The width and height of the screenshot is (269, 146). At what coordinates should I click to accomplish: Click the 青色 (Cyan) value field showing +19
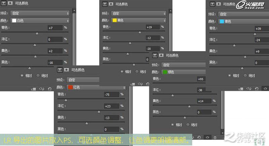153,27
